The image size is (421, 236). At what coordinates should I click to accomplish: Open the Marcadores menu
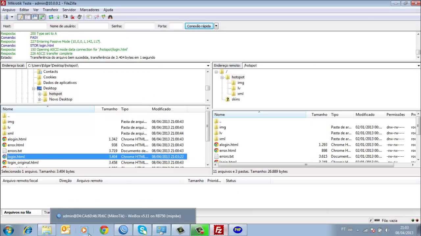point(89,10)
